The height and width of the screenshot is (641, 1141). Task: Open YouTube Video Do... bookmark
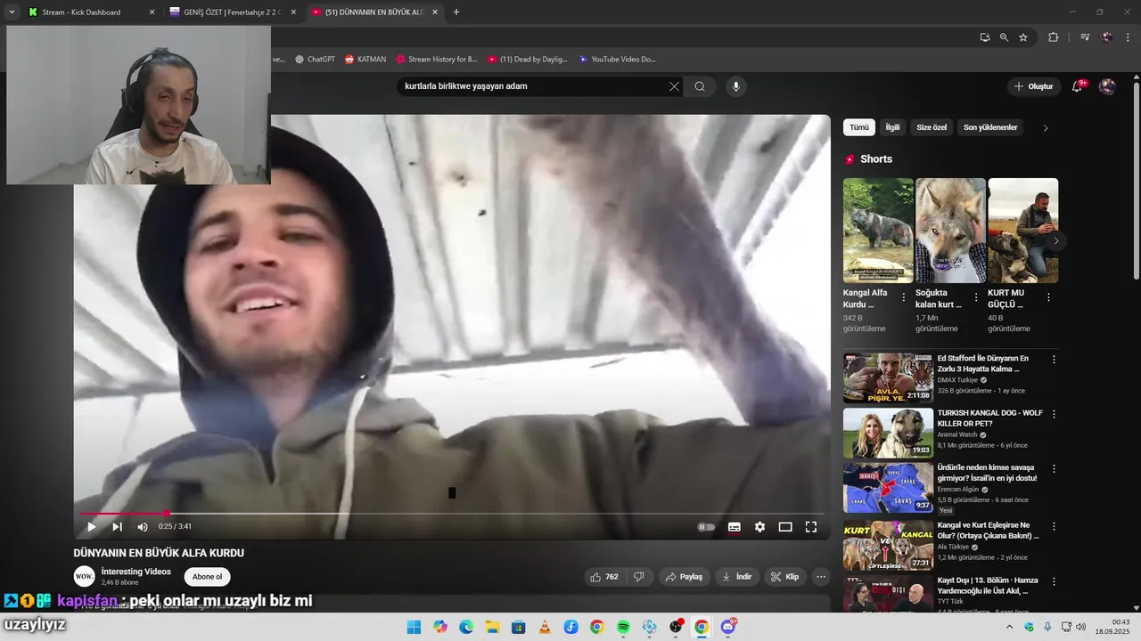tap(617, 60)
